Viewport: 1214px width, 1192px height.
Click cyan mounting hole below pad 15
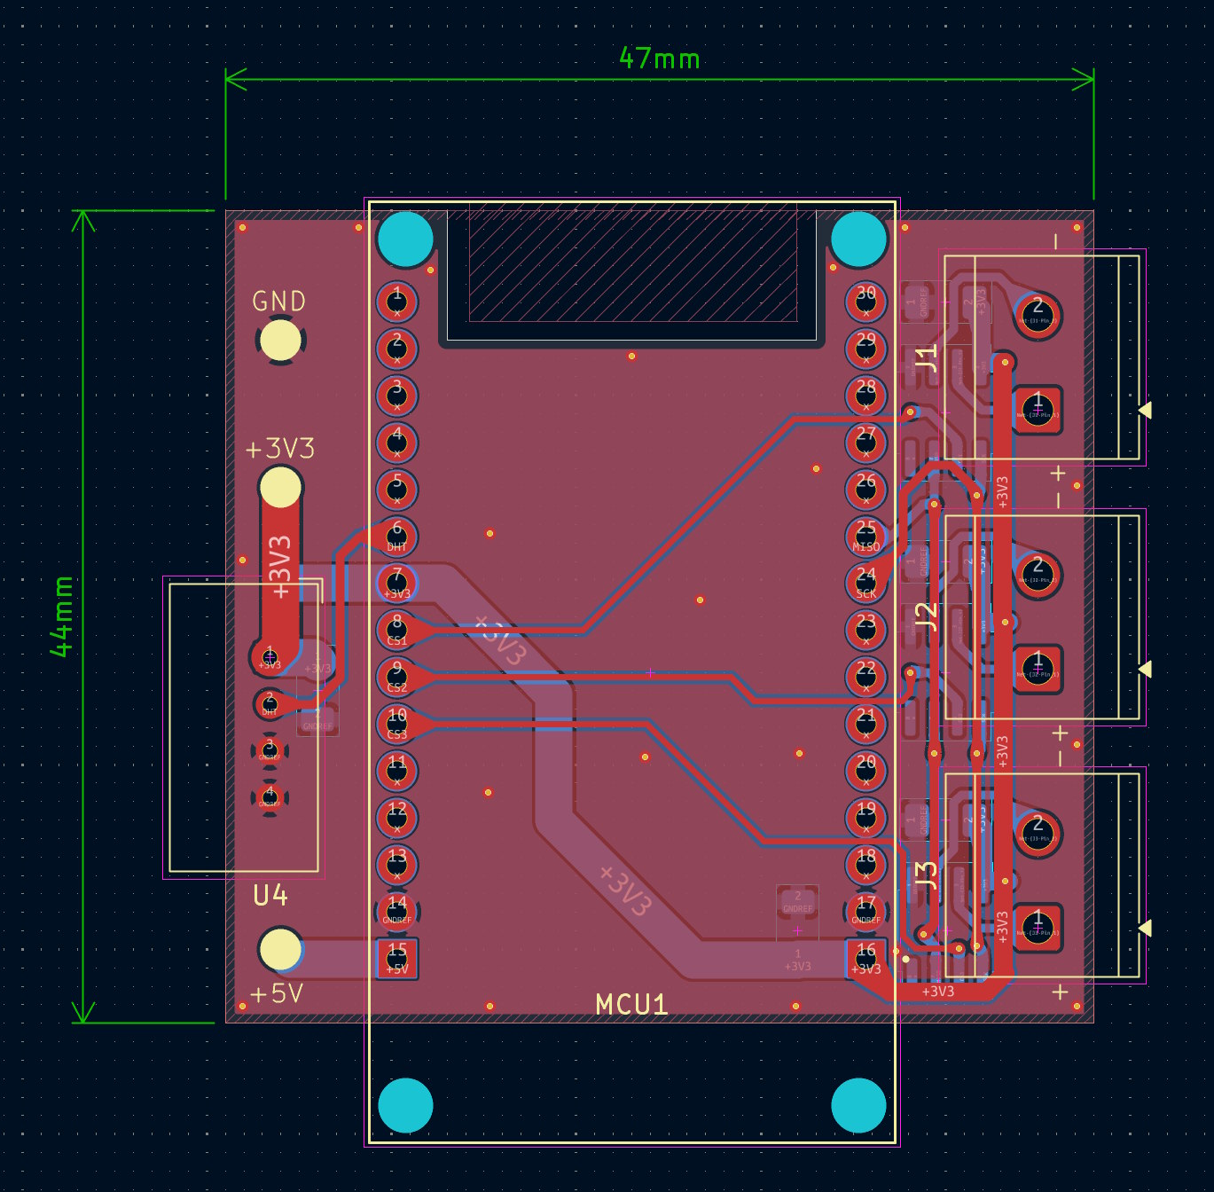(405, 1105)
